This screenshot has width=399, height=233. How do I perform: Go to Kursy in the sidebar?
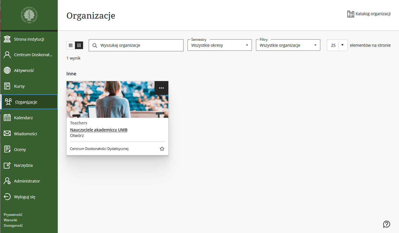tap(19, 86)
